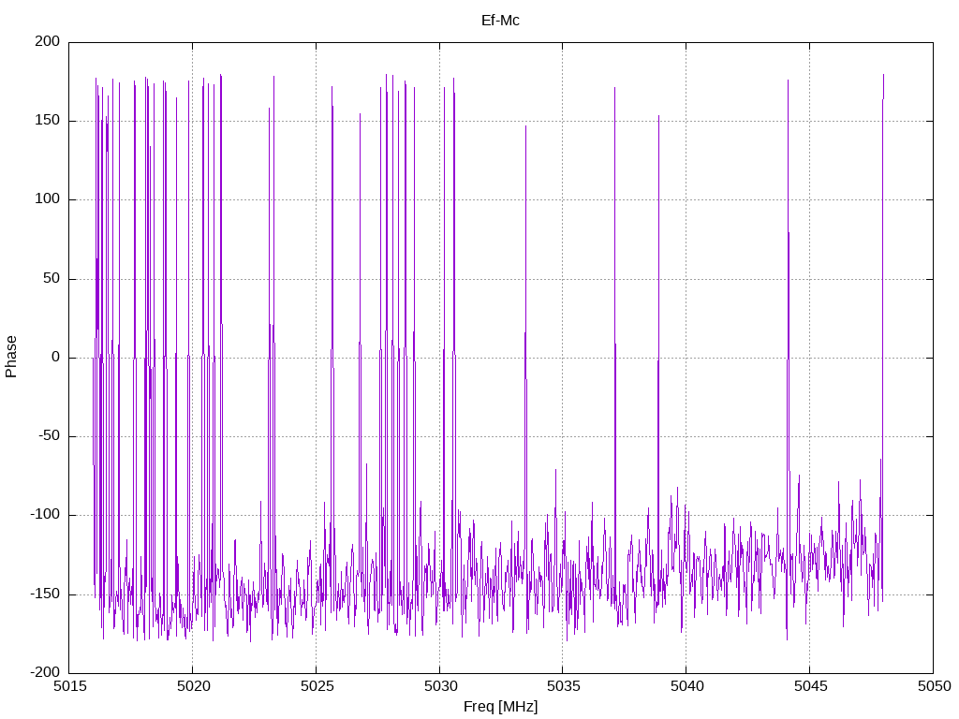Image resolution: width=959 pixels, height=719 pixels.
Task: Click x-axis tick label 5035
Action: pyautogui.click(x=563, y=686)
